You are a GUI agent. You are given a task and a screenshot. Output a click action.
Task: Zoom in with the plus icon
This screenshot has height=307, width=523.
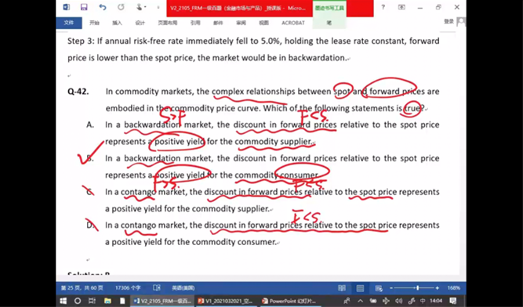click(x=438, y=288)
